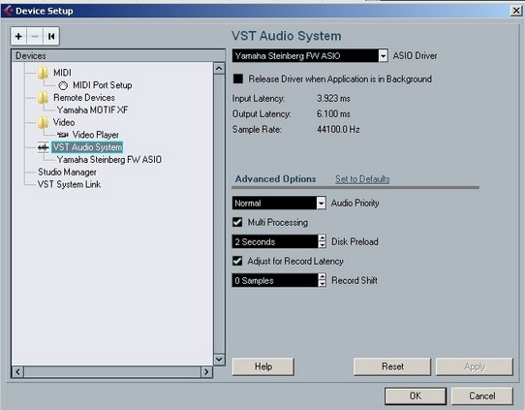Click the Devices list scroll right arrow

[206, 372]
